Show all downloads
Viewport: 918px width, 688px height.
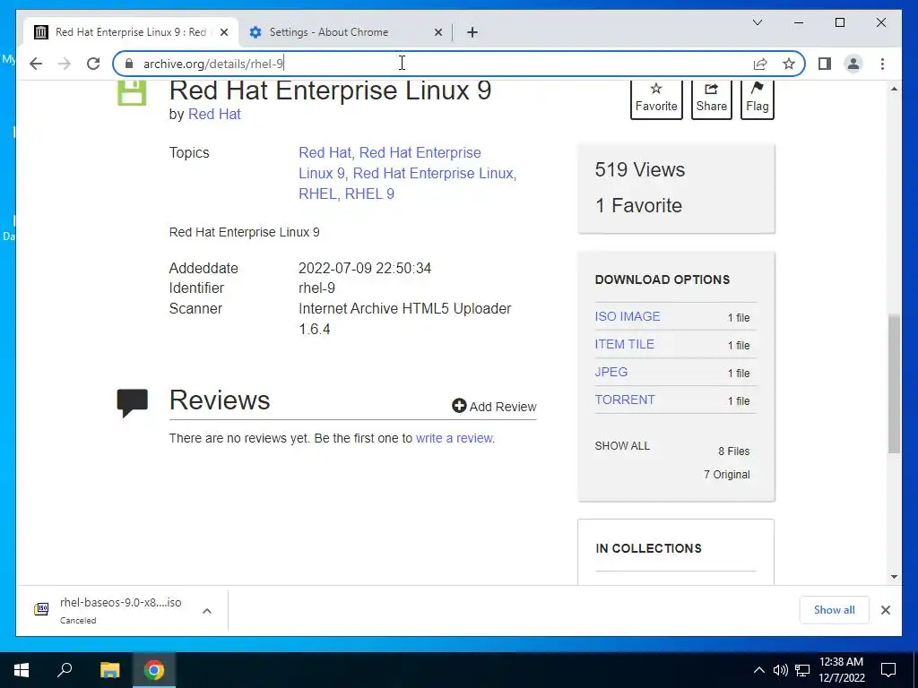834,609
